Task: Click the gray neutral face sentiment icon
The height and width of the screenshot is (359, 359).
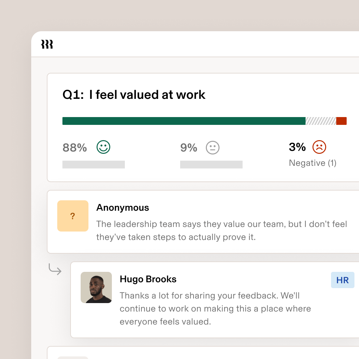Action: [212, 147]
